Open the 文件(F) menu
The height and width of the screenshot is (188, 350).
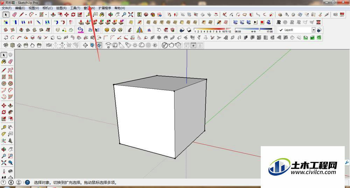(x=7, y=8)
